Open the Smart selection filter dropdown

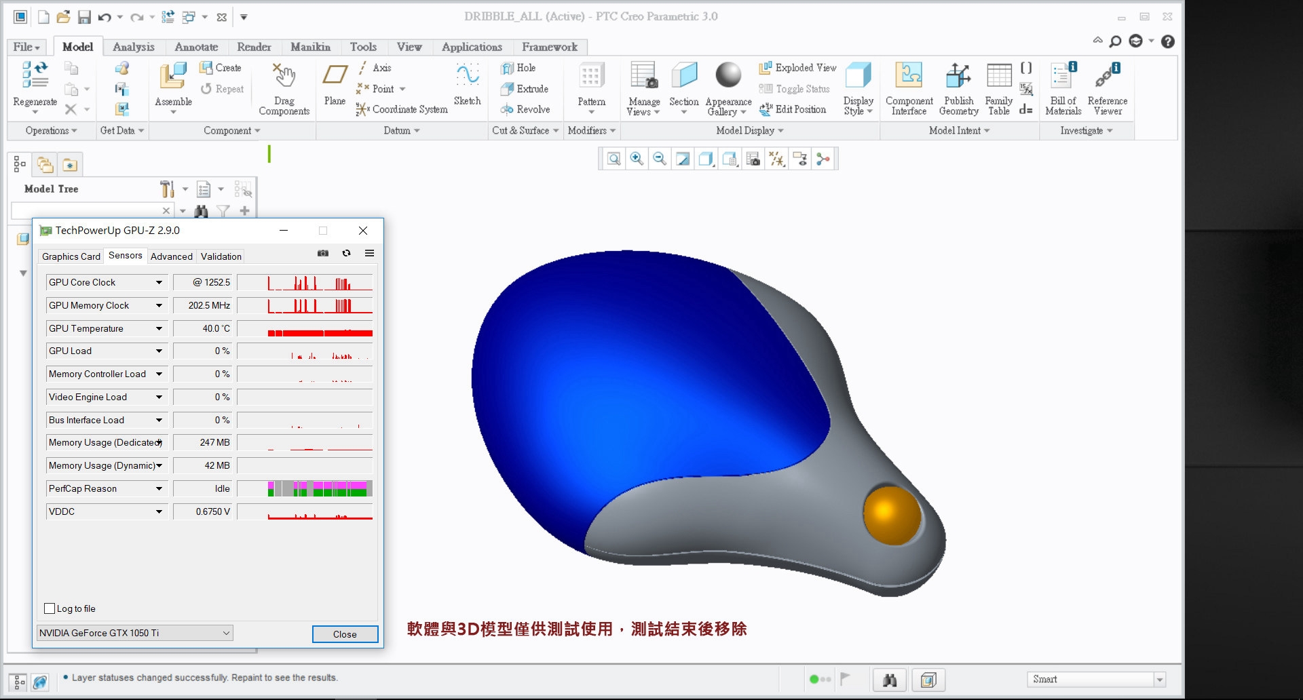[x=1160, y=680]
